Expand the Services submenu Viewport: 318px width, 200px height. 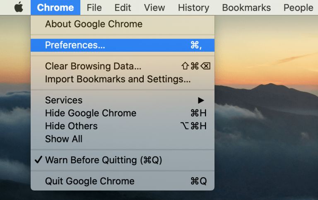pyautogui.click(x=123, y=100)
